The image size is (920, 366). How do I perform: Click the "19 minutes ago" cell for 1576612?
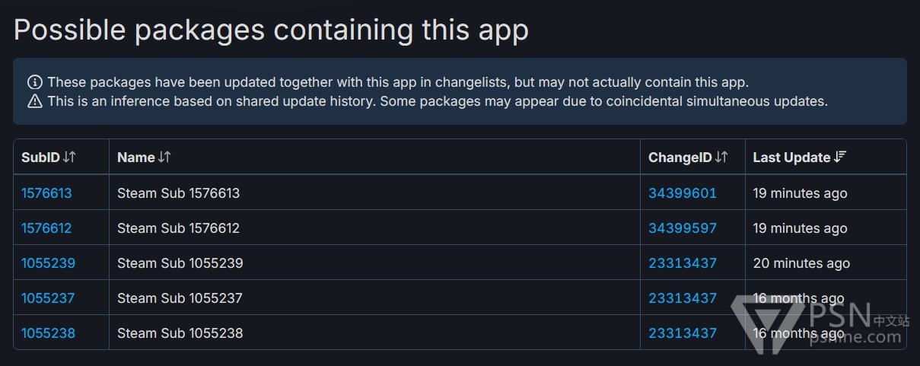pyautogui.click(x=800, y=228)
